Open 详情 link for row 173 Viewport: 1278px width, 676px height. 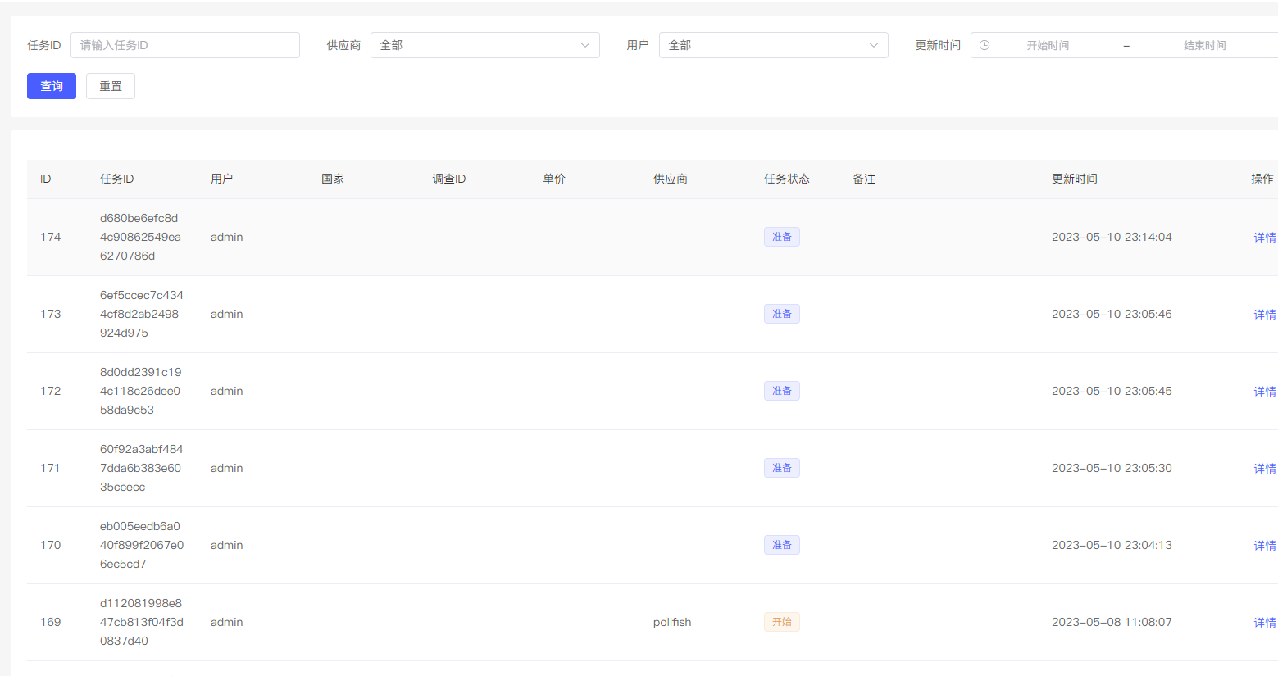(1264, 315)
